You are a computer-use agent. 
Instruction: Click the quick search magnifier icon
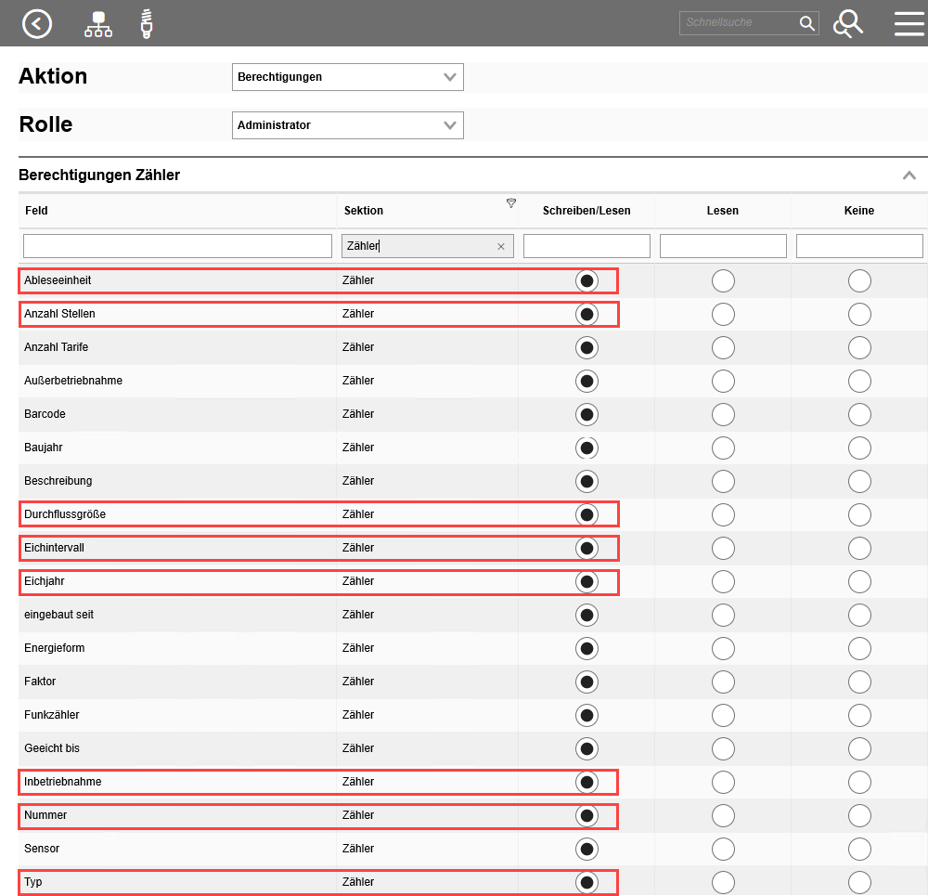pos(806,23)
